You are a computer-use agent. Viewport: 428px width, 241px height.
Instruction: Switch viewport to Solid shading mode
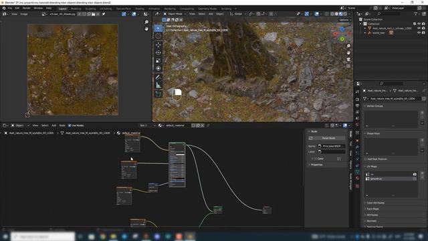pyautogui.click(x=336, y=13)
